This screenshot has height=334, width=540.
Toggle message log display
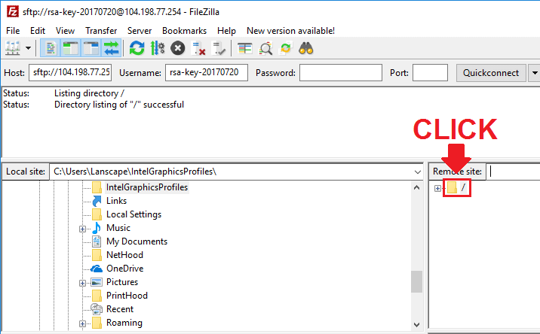coord(51,48)
